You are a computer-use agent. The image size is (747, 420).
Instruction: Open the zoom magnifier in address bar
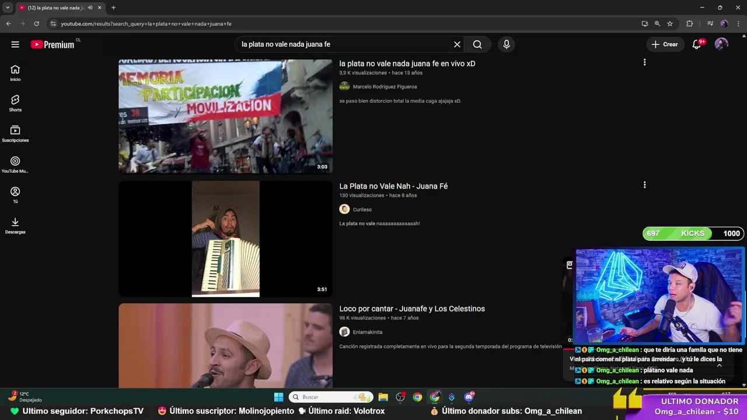657,24
